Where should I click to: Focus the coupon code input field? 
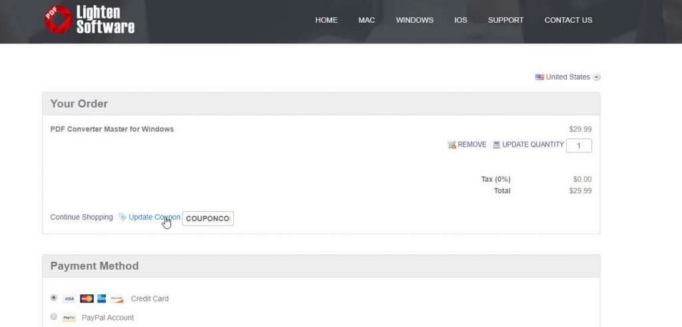coord(208,218)
